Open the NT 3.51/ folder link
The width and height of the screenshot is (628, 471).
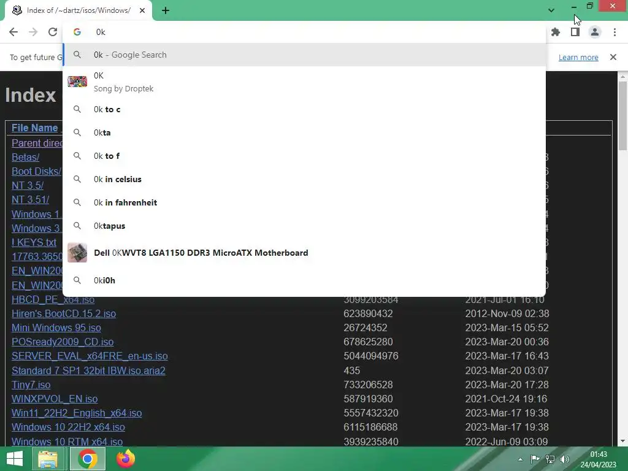coord(30,199)
